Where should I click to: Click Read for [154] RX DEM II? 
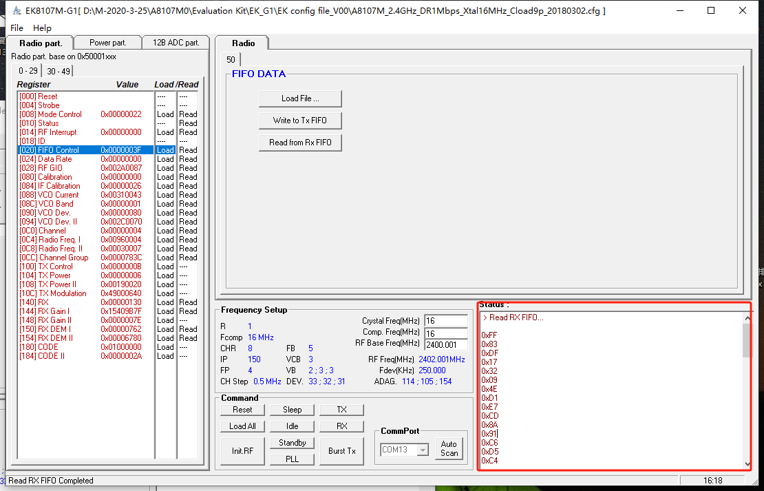(188, 338)
